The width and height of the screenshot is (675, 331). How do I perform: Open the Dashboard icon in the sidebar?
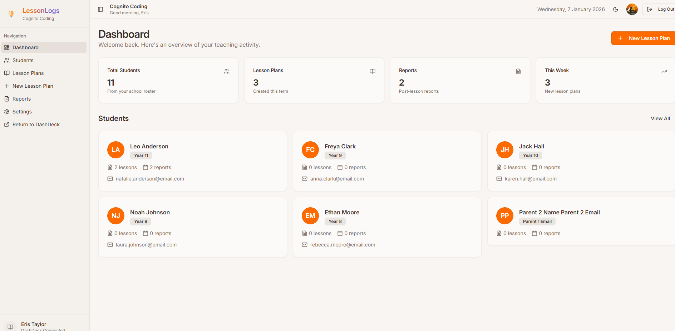[6, 47]
